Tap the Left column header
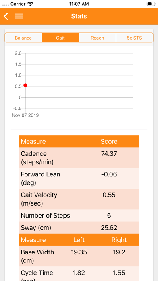 79,240
